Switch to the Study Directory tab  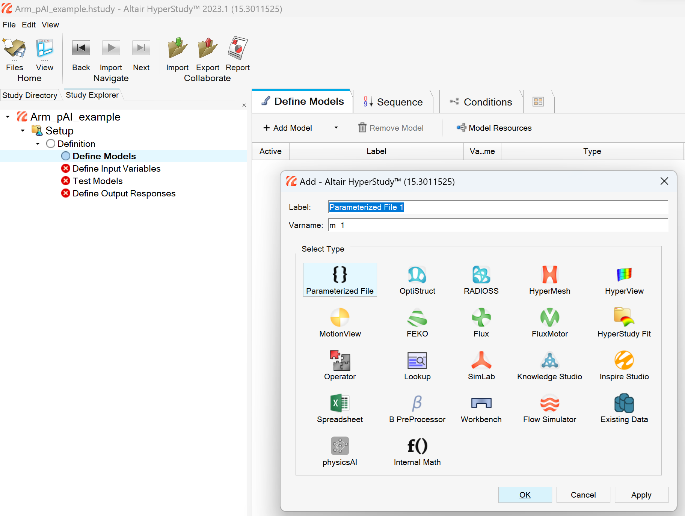[30, 95]
